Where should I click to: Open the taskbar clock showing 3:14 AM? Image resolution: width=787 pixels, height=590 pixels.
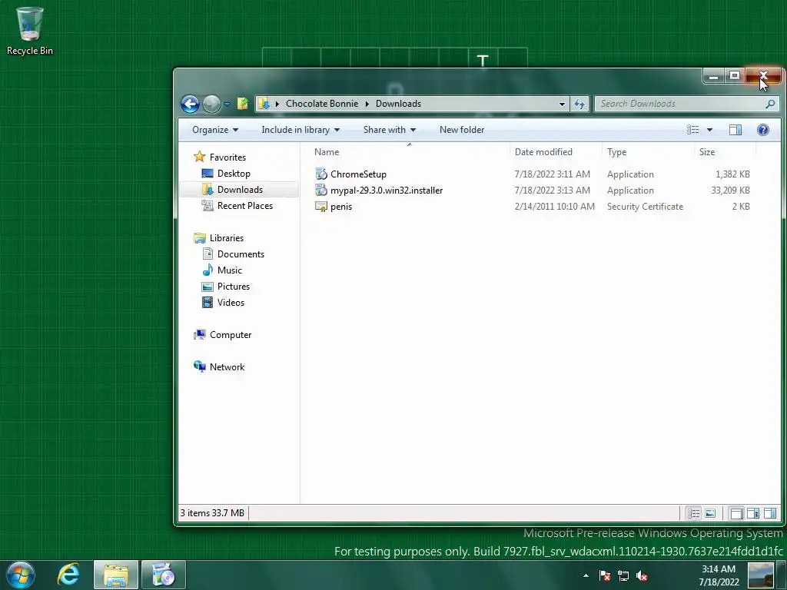pyautogui.click(x=719, y=575)
